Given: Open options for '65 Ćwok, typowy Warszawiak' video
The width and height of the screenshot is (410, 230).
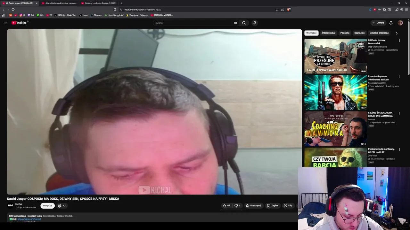Looking at the screenshot, I should click(399, 41).
